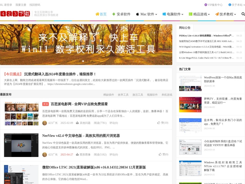
Task: Click the 423下载 site logo
Action: tap(15, 14)
